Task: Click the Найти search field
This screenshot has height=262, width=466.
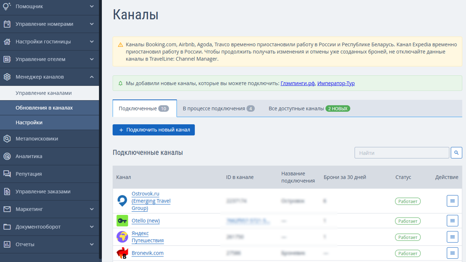Action: tap(401, 153)
